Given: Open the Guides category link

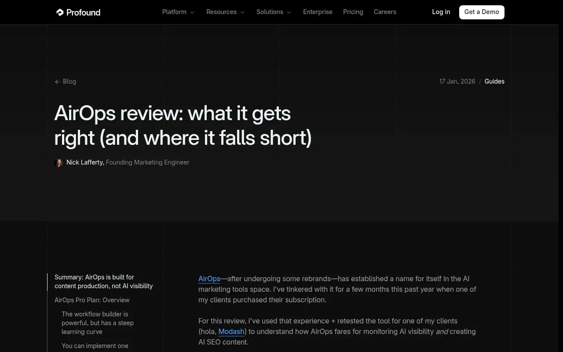Looking at the screenshot, I should coord(494,81).
